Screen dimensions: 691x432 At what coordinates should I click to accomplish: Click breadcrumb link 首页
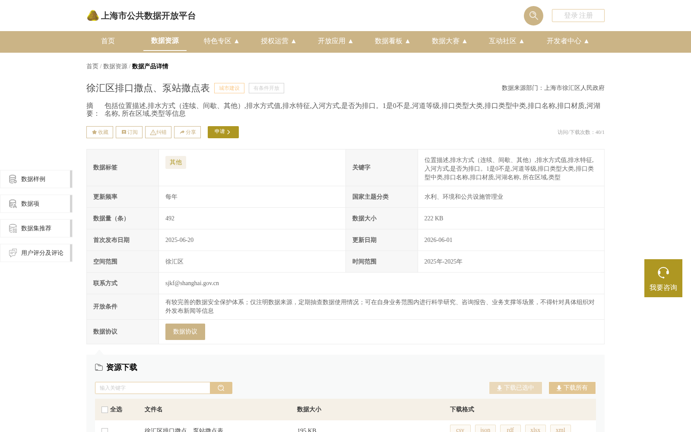click(92, 66)
